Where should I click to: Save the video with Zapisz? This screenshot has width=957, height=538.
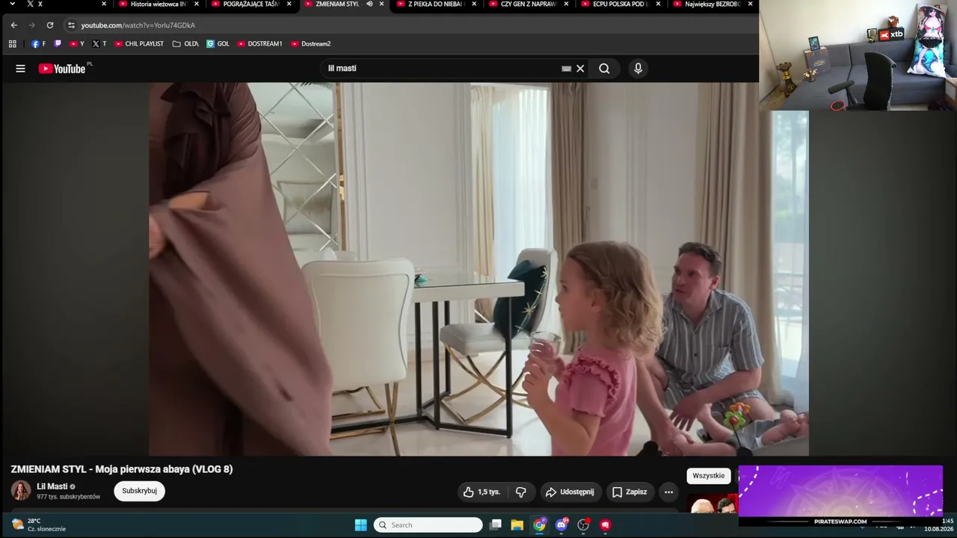[x=630, y=492]
